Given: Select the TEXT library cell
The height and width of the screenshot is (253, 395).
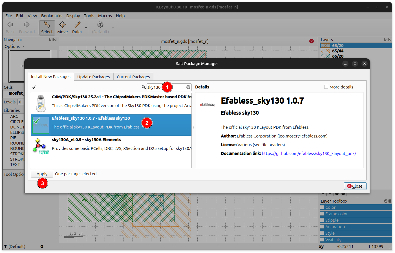Looking at the screenshot, I should [15, 165].
